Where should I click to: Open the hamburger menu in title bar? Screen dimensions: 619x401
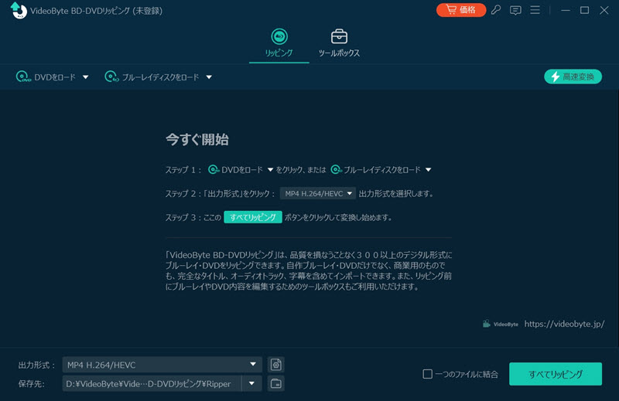pos(535,10)
